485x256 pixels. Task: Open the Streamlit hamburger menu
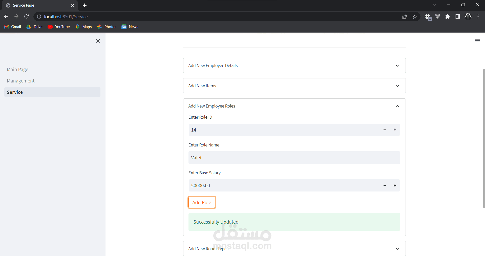click(x=477, y=41)
